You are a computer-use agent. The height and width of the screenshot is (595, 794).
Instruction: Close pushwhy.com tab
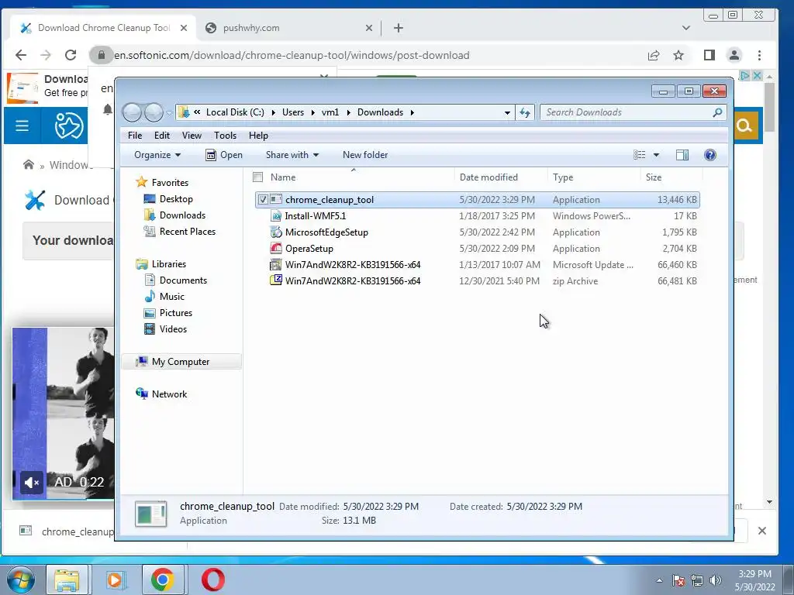pyautogui.click(x=369, y=28)
